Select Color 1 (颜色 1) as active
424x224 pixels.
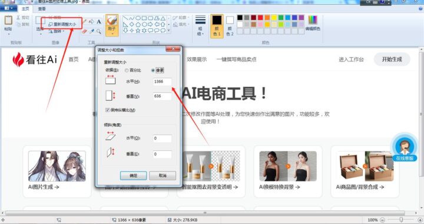pos(217,26)
